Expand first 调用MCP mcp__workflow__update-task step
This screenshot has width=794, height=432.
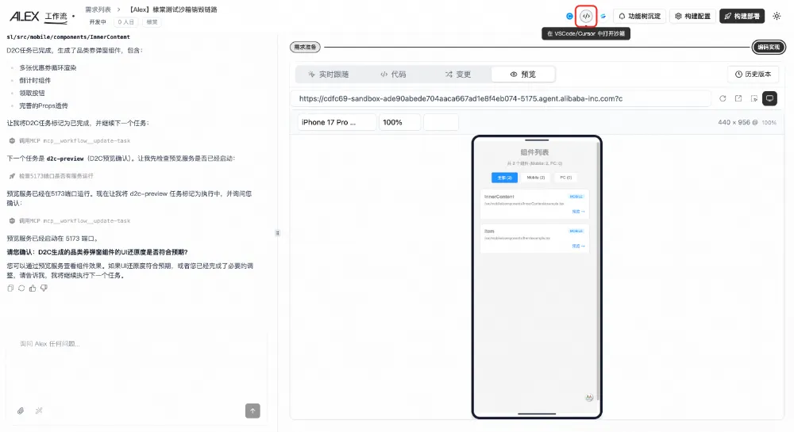(x=70, y=141)
